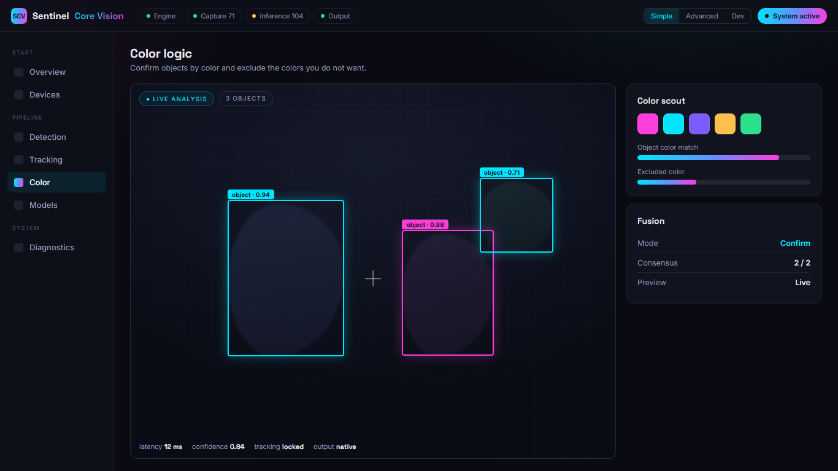The image size is (838, 471).
Task: Click the Inference 104 status pill
Action: pos(277,16)
